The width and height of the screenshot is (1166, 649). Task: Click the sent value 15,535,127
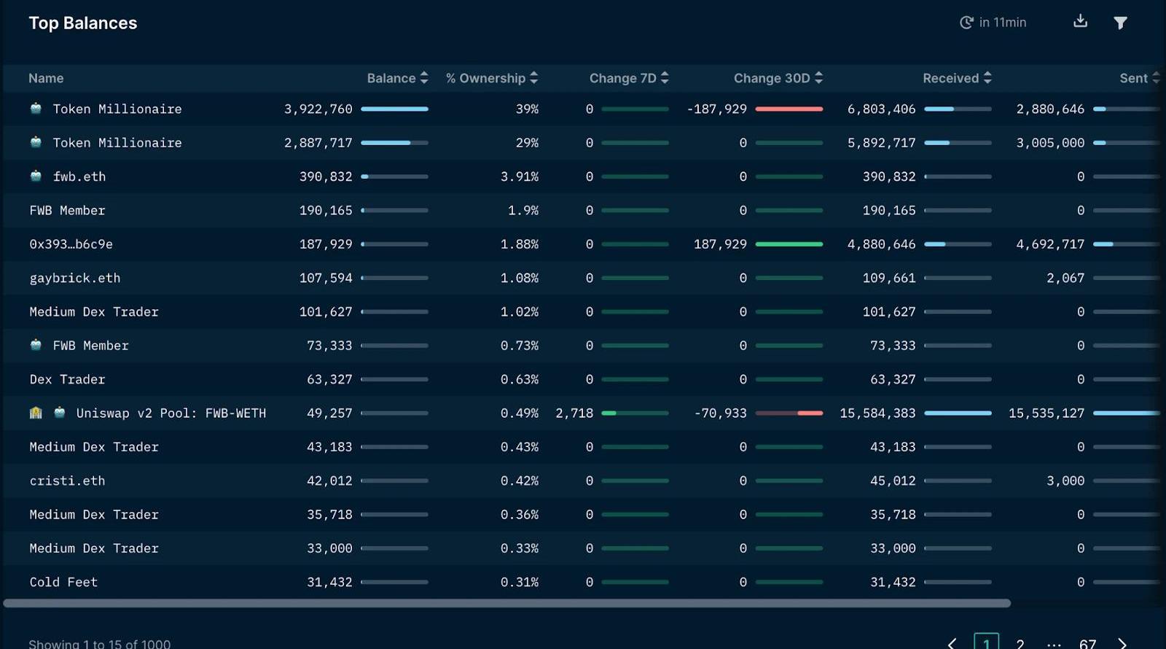click(x=1046, y=413)
